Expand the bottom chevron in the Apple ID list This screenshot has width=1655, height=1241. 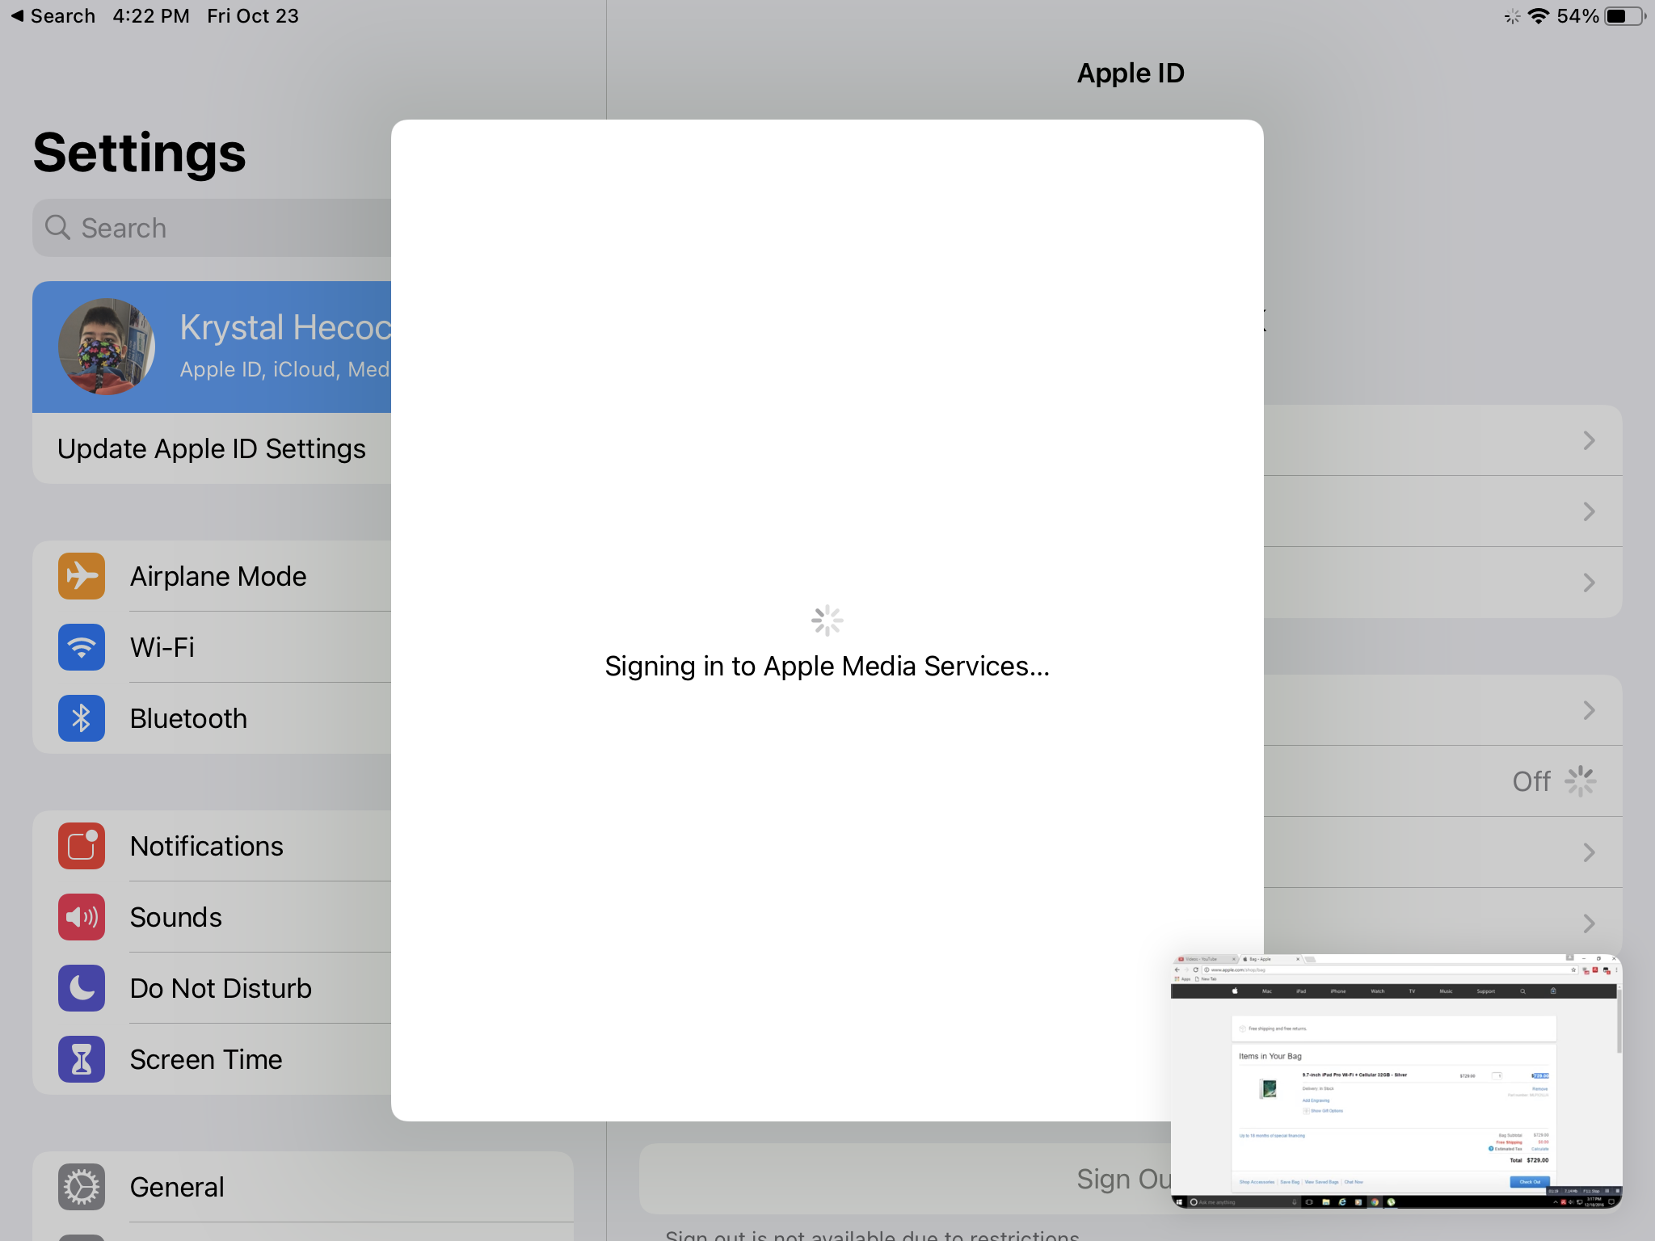tap(1589, 923)
